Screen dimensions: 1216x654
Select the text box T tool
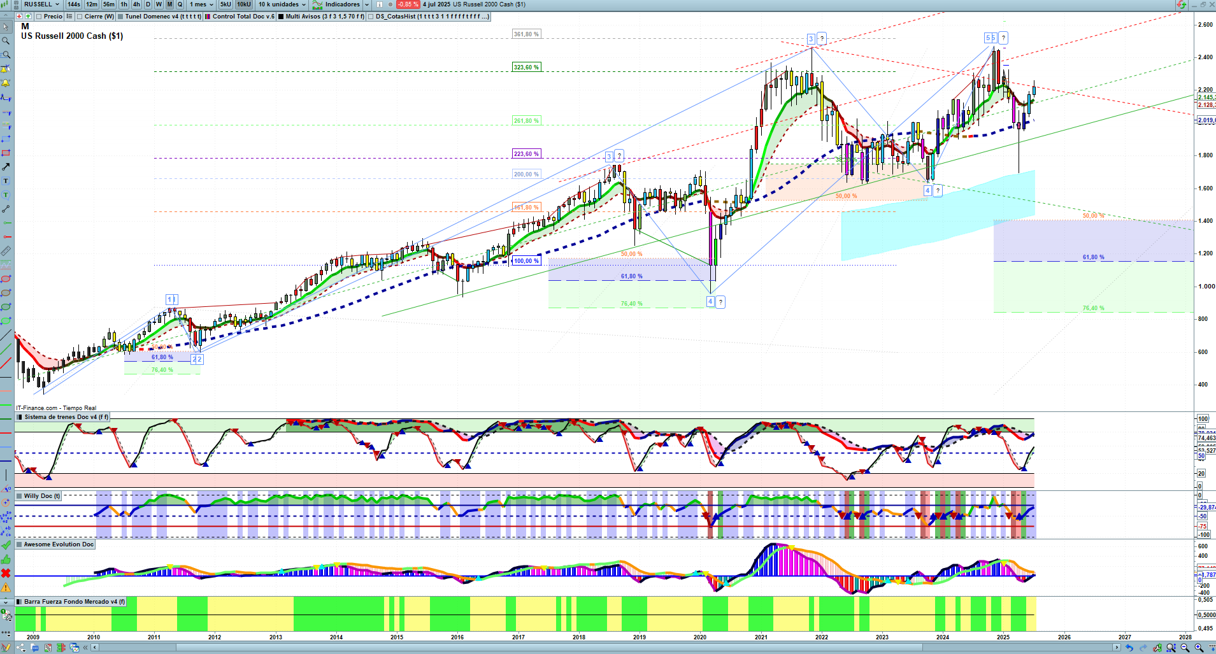click(x=6, y=181)
